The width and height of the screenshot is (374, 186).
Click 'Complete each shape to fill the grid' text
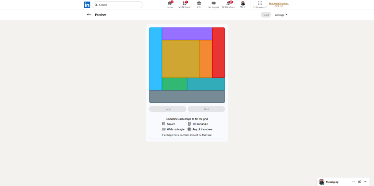point(187,119)
